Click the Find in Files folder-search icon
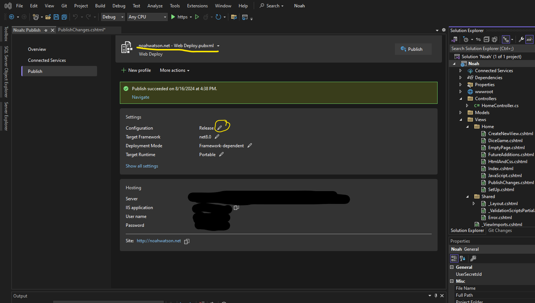This screenshot has width=535, height=303. (x=234, y=17)
